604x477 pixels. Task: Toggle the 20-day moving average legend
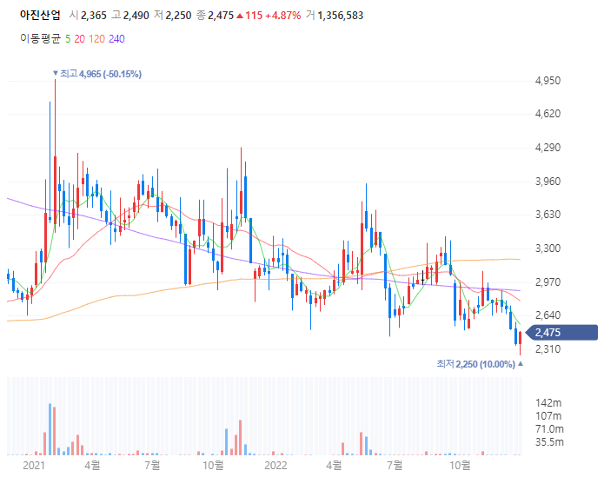(x=79, y=39)
